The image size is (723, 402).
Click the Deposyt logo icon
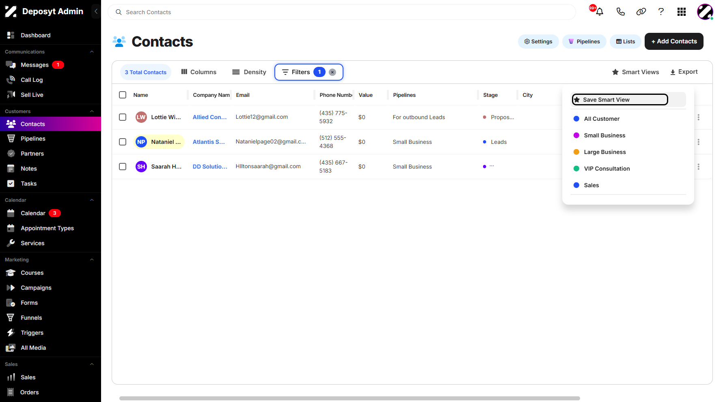coord(11,11)
